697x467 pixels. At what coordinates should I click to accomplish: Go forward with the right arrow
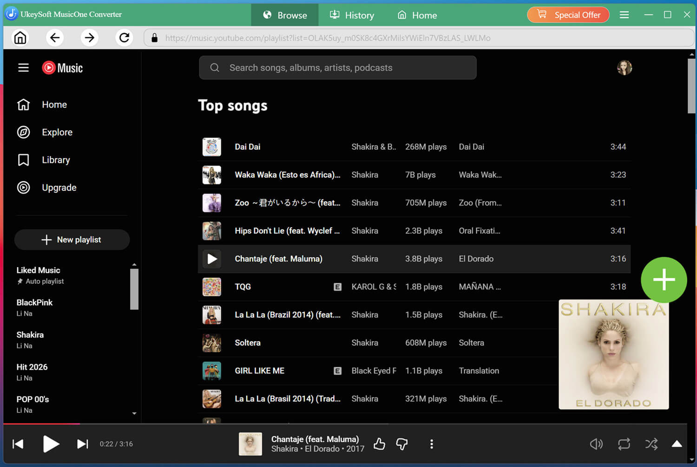click(89, 38)
